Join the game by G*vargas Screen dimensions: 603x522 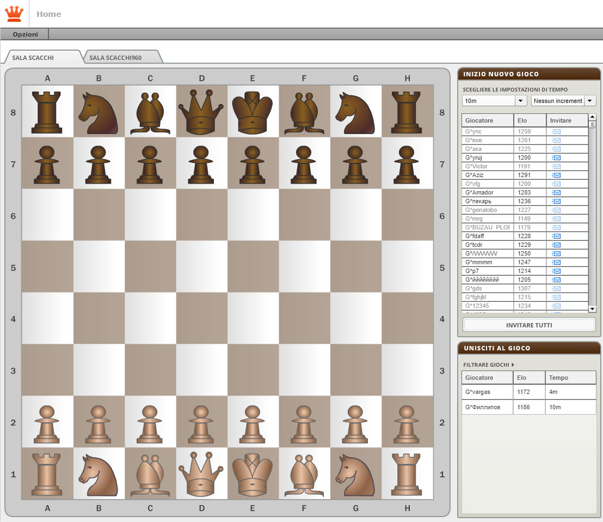click(x=529, y=392)
